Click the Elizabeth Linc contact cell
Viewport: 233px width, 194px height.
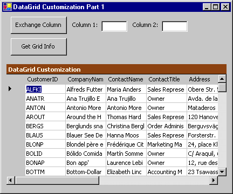point(126,171)
